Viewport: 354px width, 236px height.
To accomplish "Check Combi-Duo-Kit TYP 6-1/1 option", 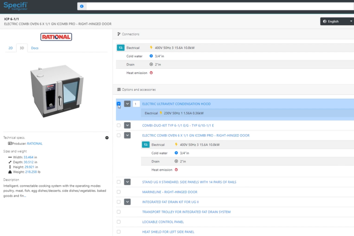I will [119, 125].
